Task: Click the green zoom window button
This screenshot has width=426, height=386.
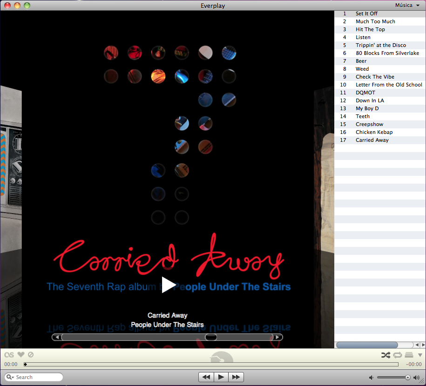Action: pos(27,6)
